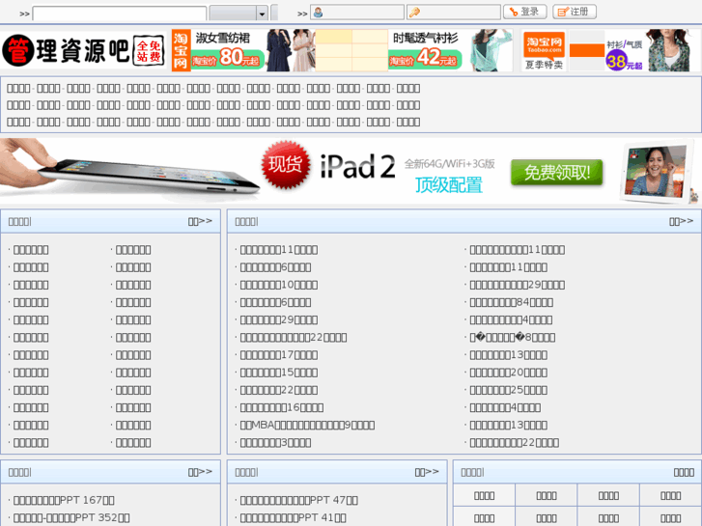The width and height of the screenshot is (702, 526).
Task: Open the list entry ending with 17
Action: coord(278,355)
